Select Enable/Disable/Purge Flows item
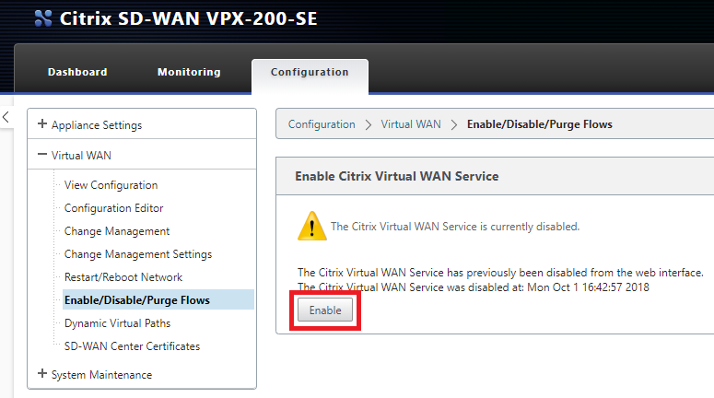Screen dimensions: 714x398 [x=137, y=300]
